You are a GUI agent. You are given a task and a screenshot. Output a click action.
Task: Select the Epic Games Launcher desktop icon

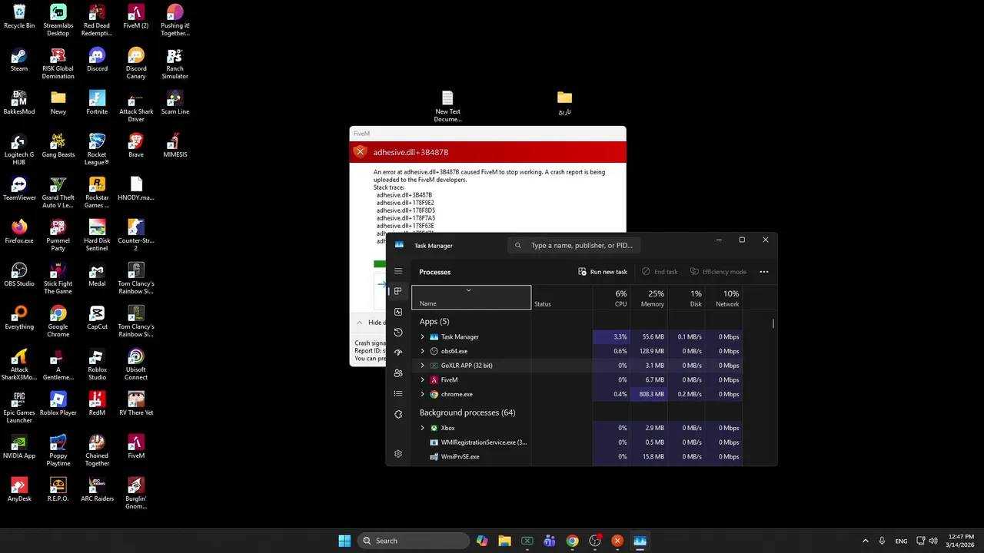click(x=19, y=408)
